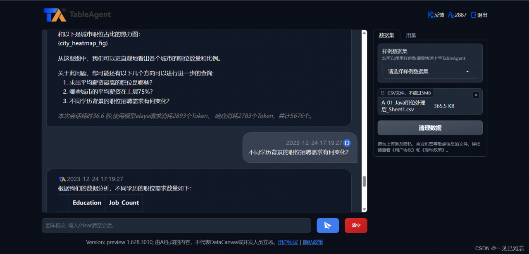Click the chat message input field
This screenshot has height=254, width=529.
pos(176,226)
